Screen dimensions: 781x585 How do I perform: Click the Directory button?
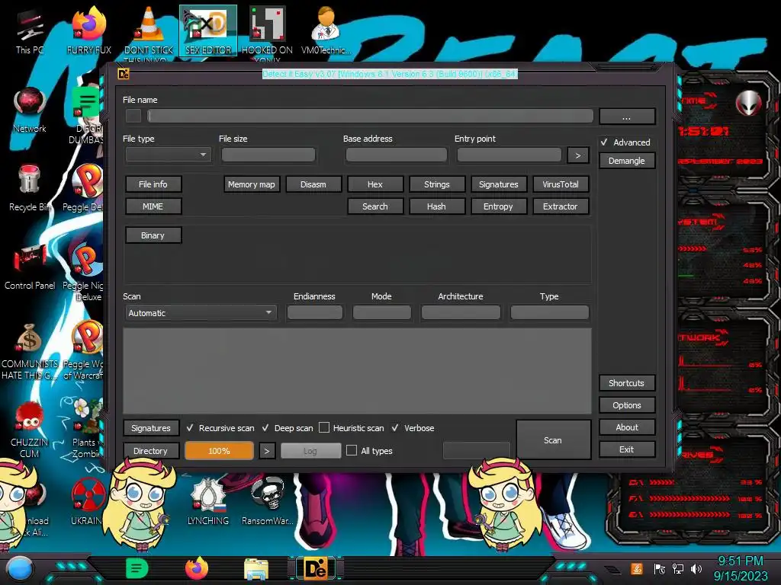(151, 451)
